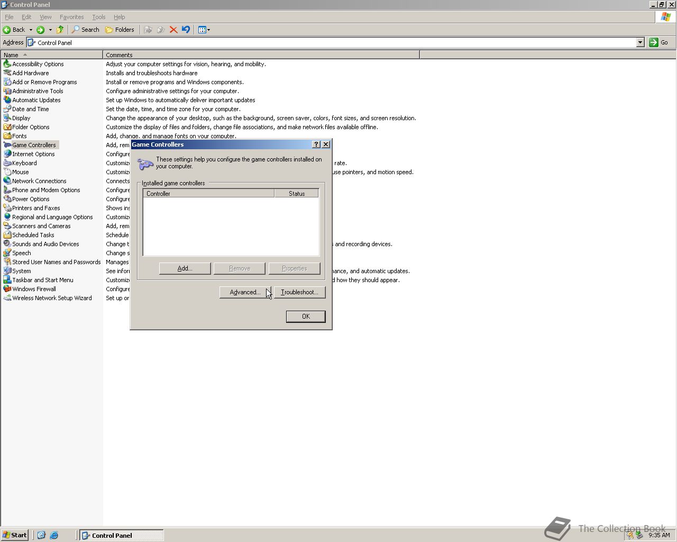The image size is (677, 542).
Task: Click the Controller column header
Action: tap(208, 193)
